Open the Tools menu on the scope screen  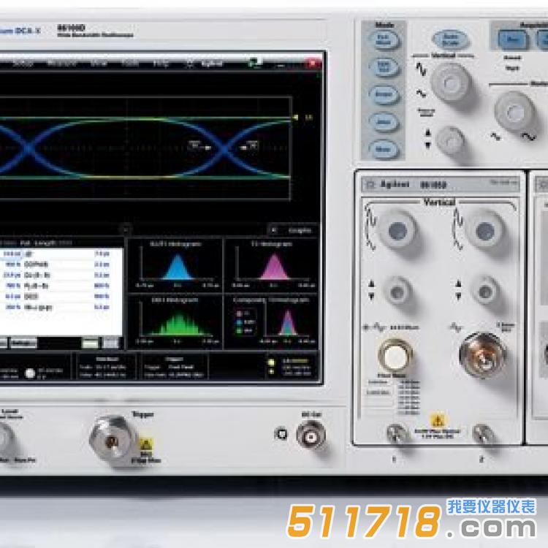click(x=130, y=64)
